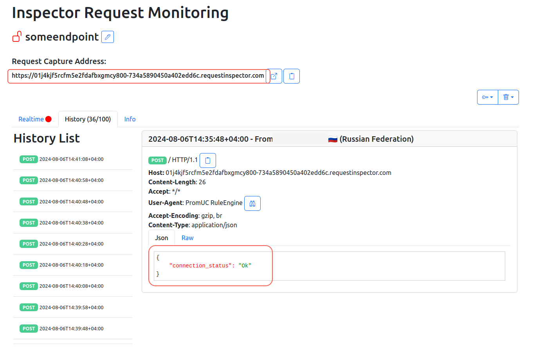
Task: Open the key dropdown menu
Action: 487,97
